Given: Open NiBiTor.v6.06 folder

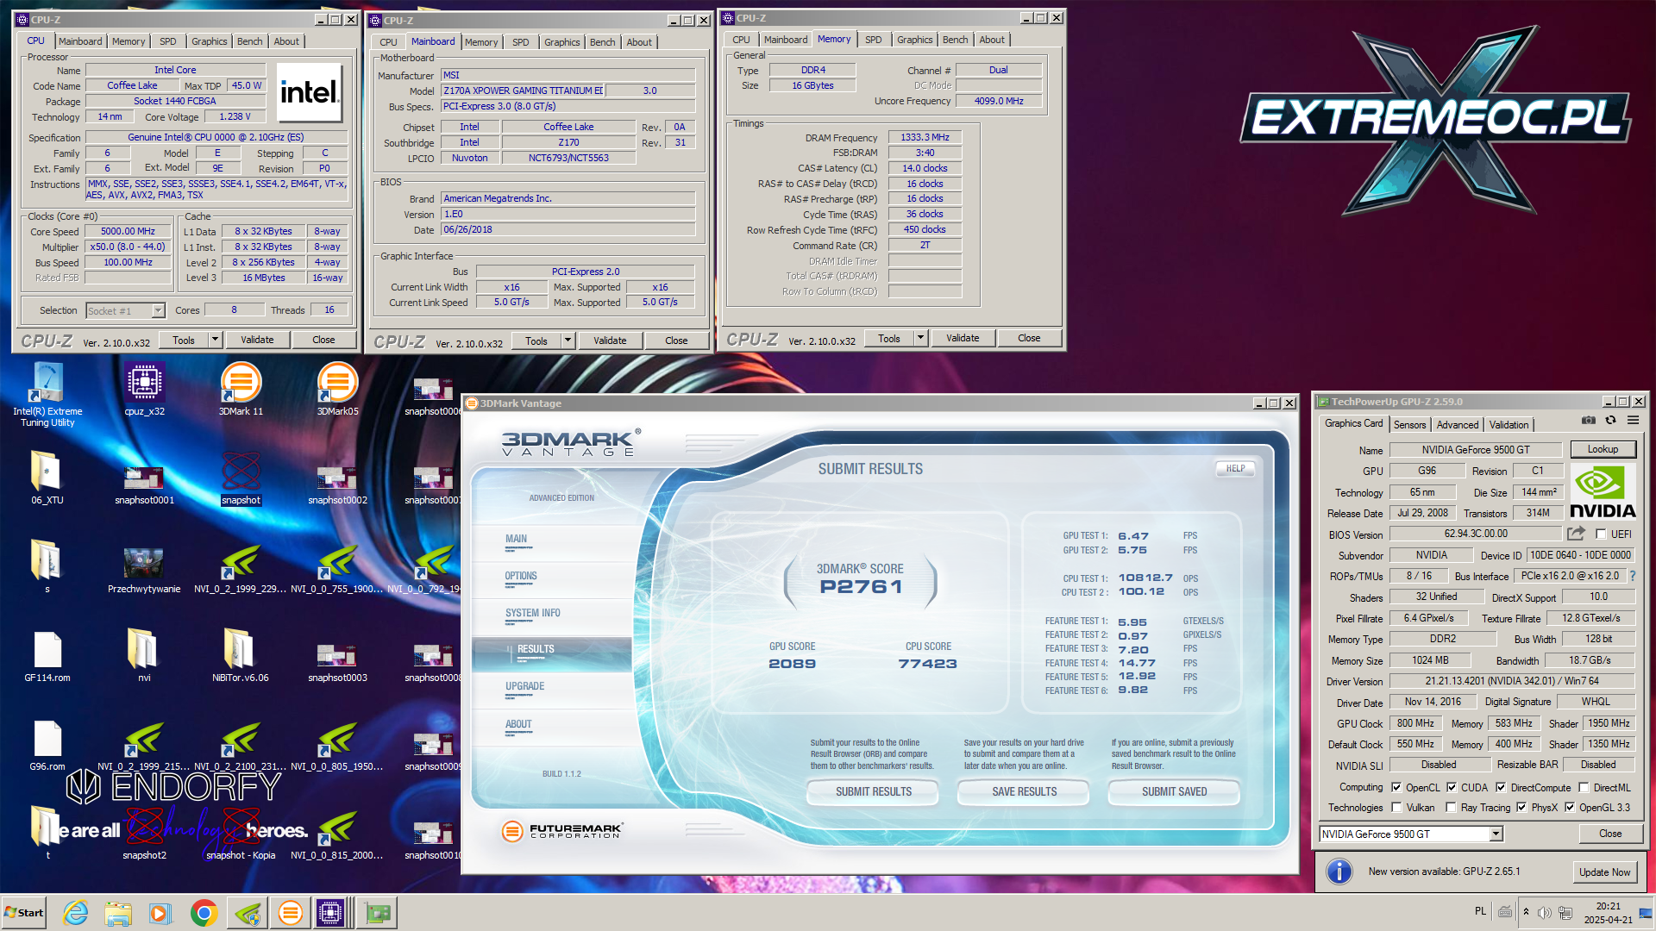Looking at the screenshot, I should click(241, 656).
